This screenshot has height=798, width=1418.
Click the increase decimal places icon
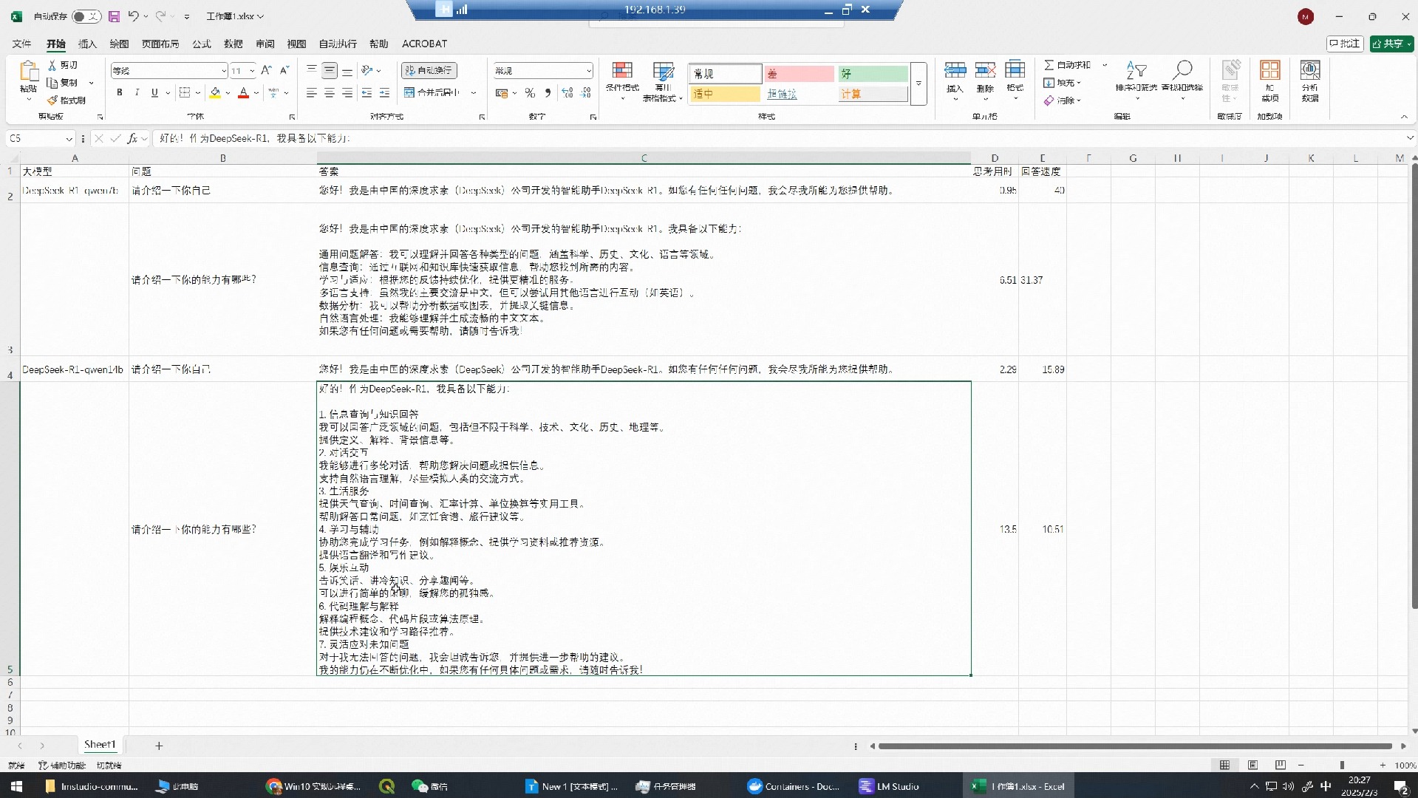pyautogui.click(x=567, y=92)
